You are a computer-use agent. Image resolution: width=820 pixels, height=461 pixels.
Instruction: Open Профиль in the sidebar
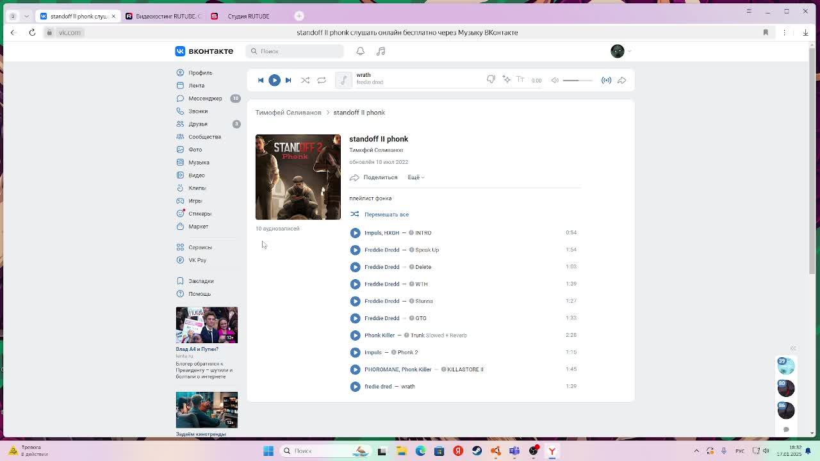[200, 73]
